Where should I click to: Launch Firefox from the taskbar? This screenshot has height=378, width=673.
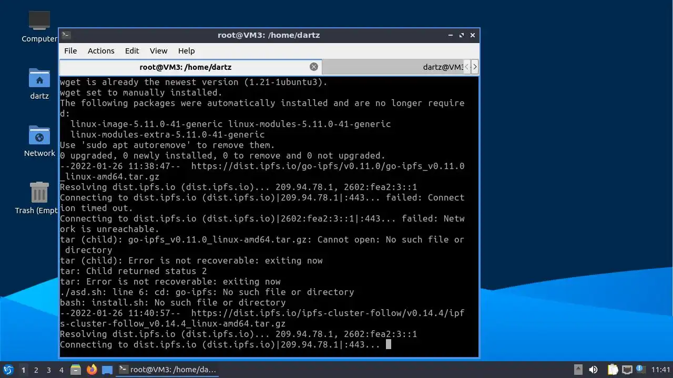92,370
